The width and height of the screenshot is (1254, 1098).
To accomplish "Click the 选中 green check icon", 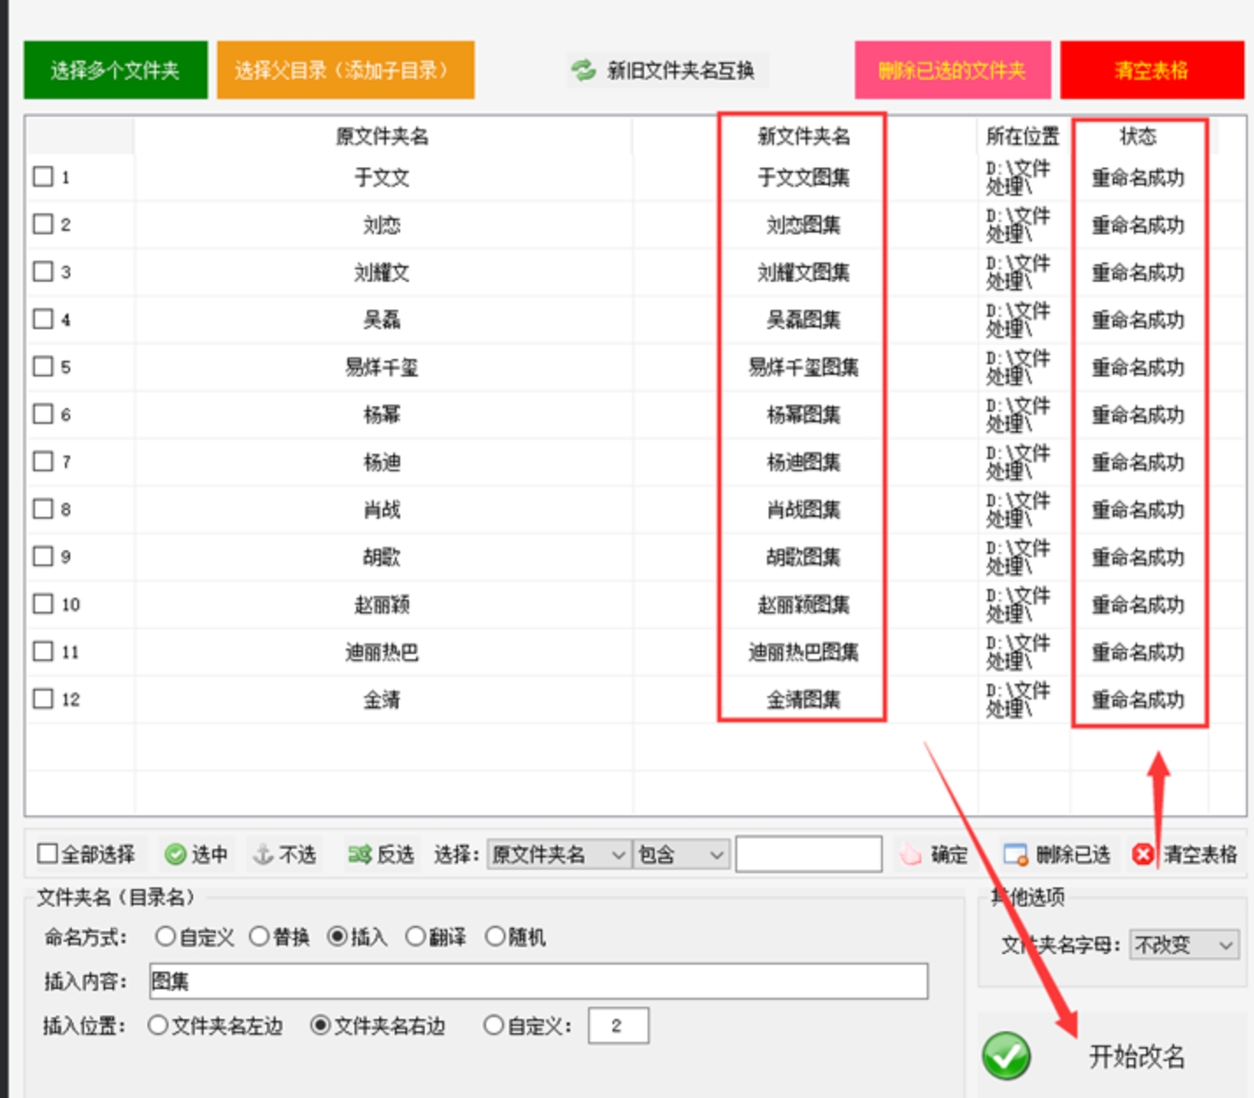I will [176, 854].
